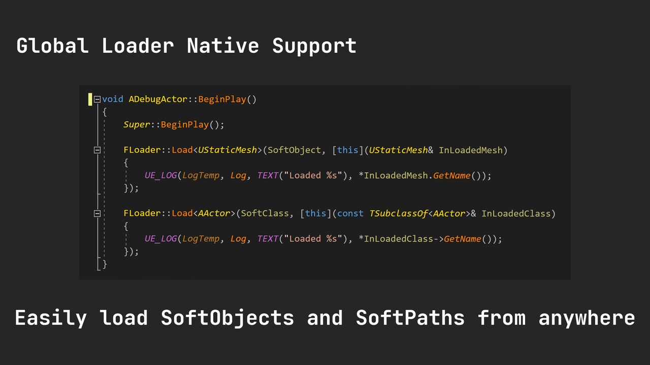
Task: Click the Global Loader Native Support heading
Action: 186,46
